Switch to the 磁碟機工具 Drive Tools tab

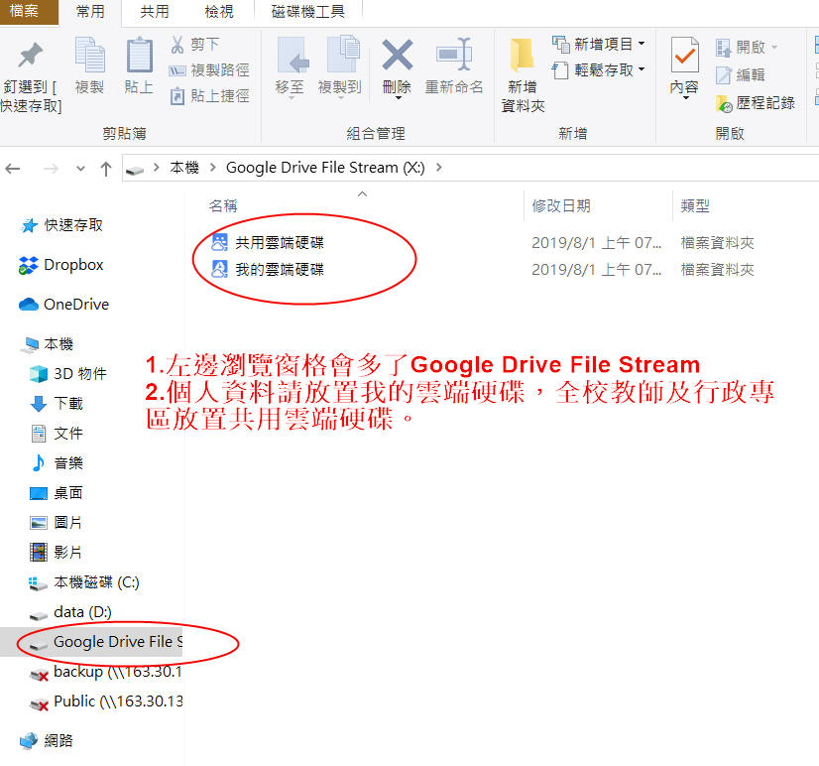pos(308,12)
